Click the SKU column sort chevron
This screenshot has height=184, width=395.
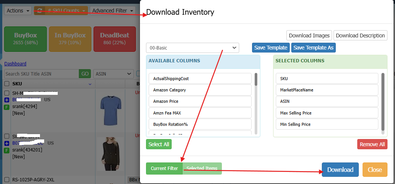pos(90,83)
